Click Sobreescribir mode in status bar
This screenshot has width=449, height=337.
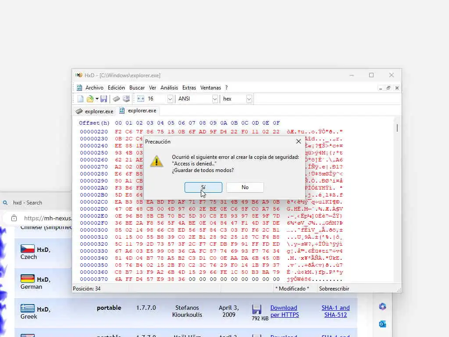coord(334,289)
